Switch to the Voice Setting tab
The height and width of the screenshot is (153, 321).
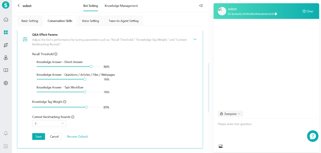coord(90,21)
